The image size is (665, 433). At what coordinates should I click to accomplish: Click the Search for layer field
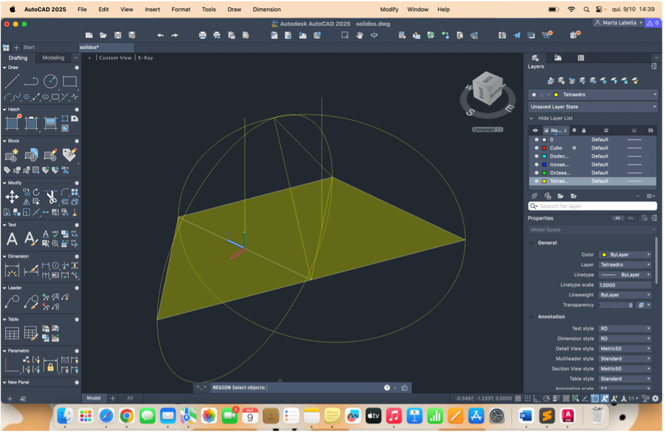tap(592, 206)
